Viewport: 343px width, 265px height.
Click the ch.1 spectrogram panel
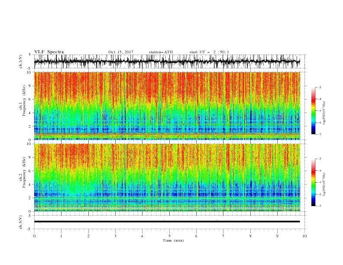(167, 106)
